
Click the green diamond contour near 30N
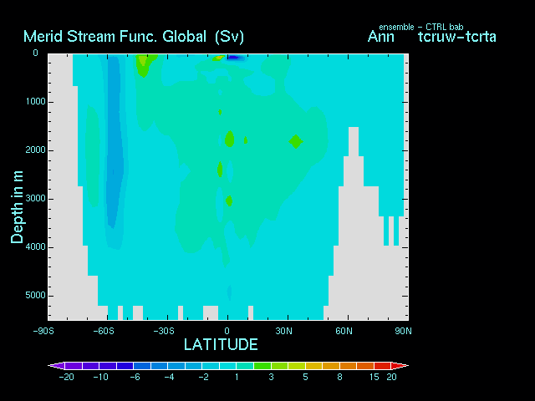[x=295, y=141]
